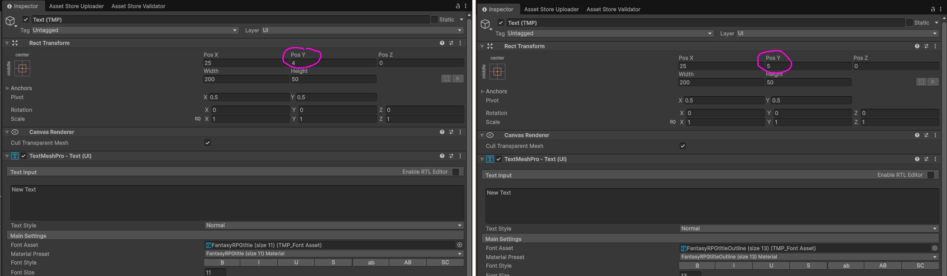This screenshot has height=276, width=947.
Task: Switch to Asset Store Uploader tab in left panel
Action: [76, 6]
